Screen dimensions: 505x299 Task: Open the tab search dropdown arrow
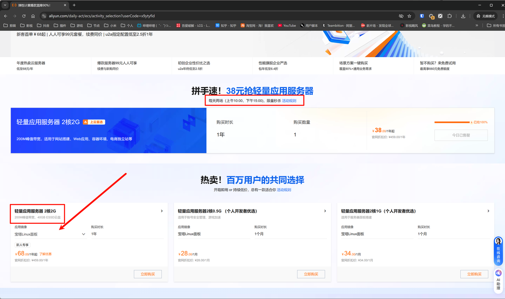point(5,5)
